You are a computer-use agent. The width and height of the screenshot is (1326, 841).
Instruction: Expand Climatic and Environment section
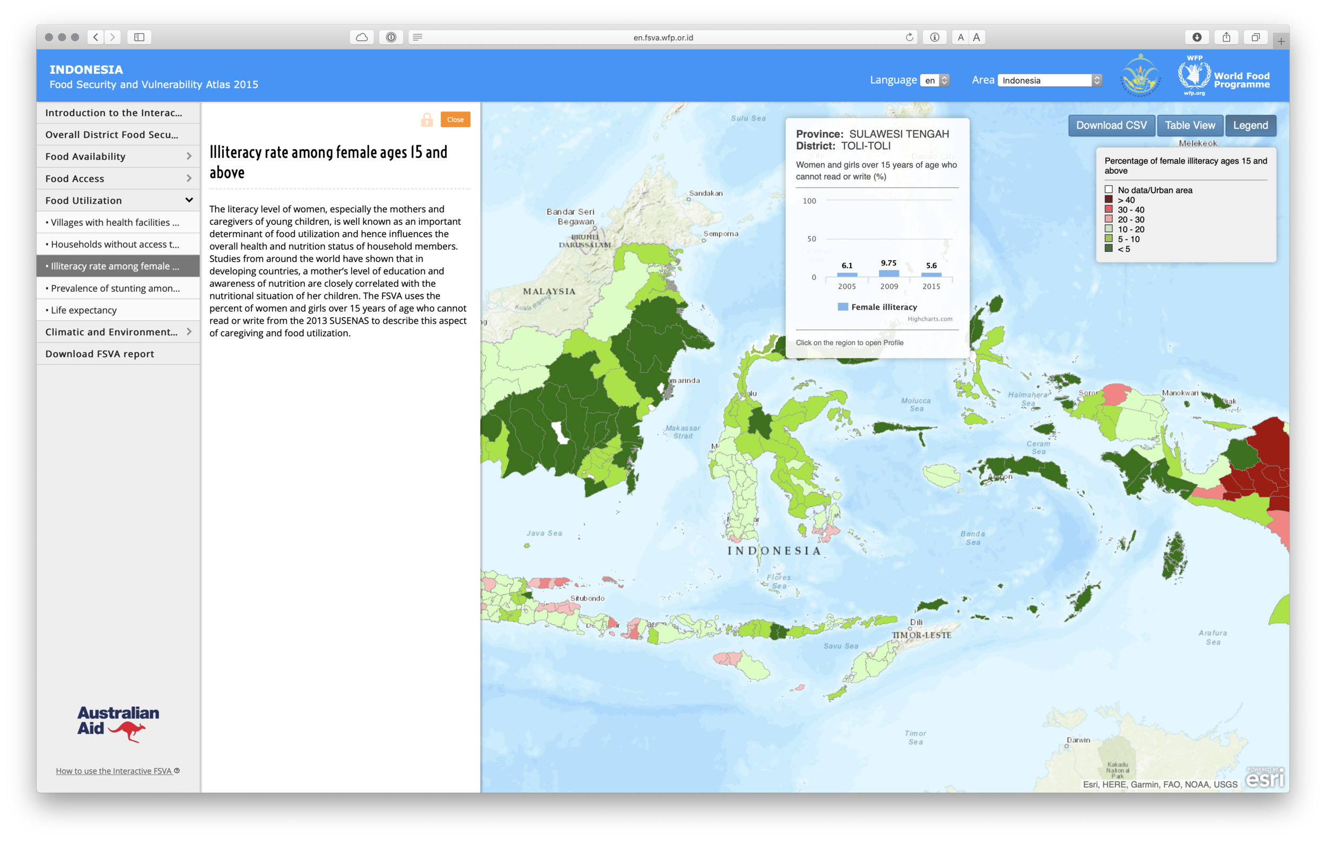pos(118,332)
